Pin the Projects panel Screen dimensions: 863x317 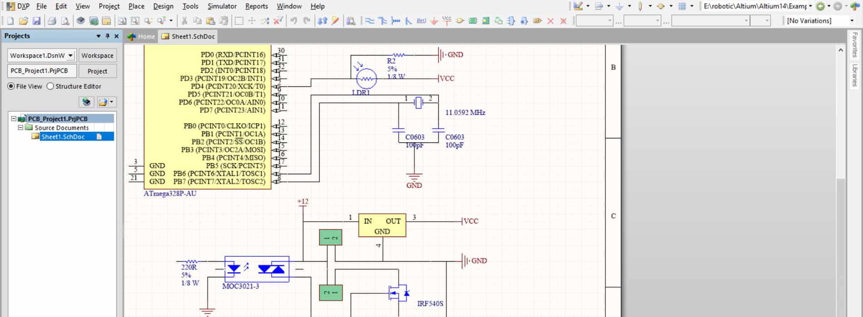(108, 36)
